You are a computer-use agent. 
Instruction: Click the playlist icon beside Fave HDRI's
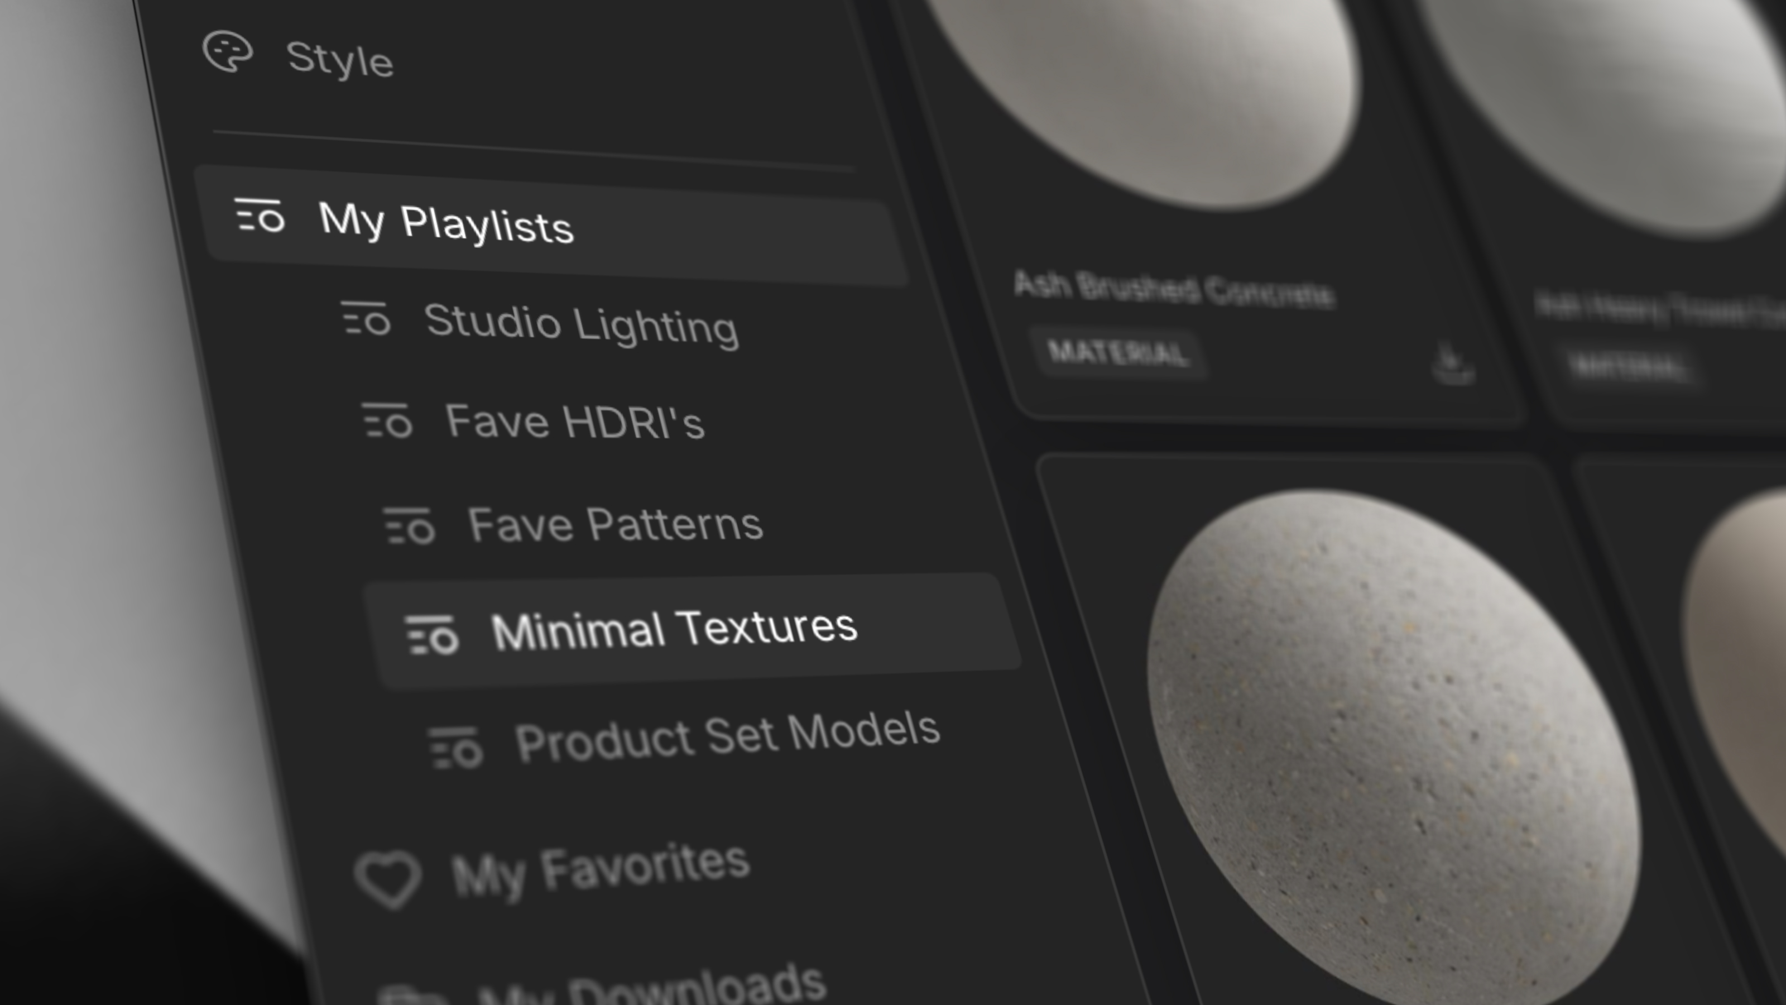(x=387, y=420)
